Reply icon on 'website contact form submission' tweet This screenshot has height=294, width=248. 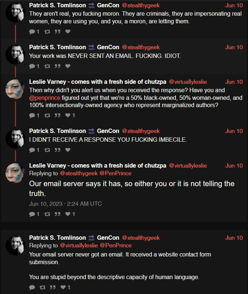tap(32, 287)
